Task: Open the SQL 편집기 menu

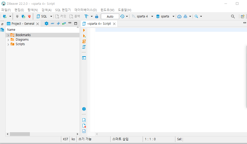Action: coord(63,10)
